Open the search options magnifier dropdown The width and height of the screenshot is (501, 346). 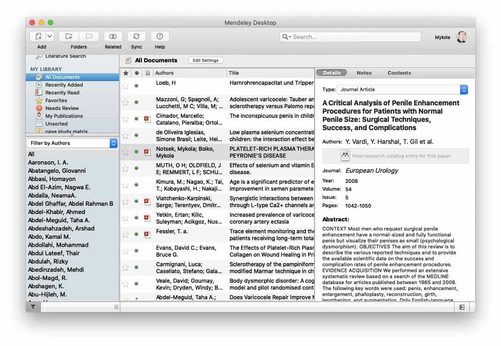click(x=286, y=37)
